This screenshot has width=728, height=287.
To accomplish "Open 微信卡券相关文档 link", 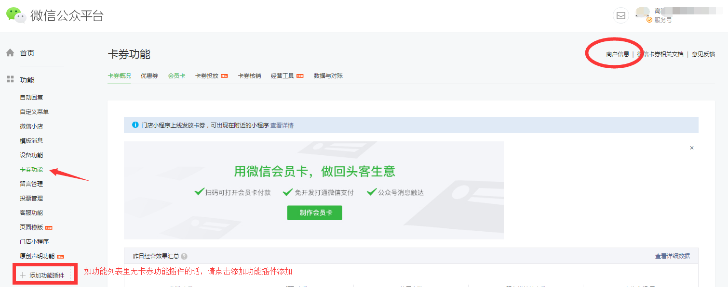I will [x=661, y=54].
